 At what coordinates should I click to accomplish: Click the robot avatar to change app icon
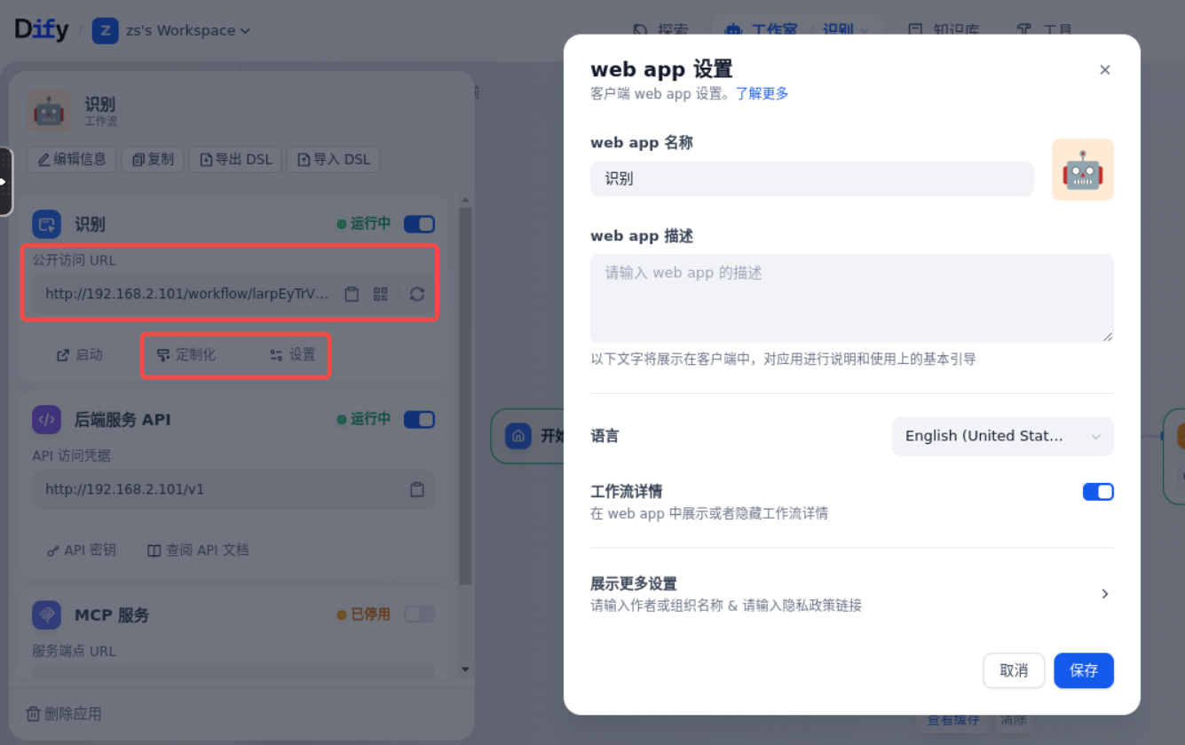click(x=1082, y=169)
